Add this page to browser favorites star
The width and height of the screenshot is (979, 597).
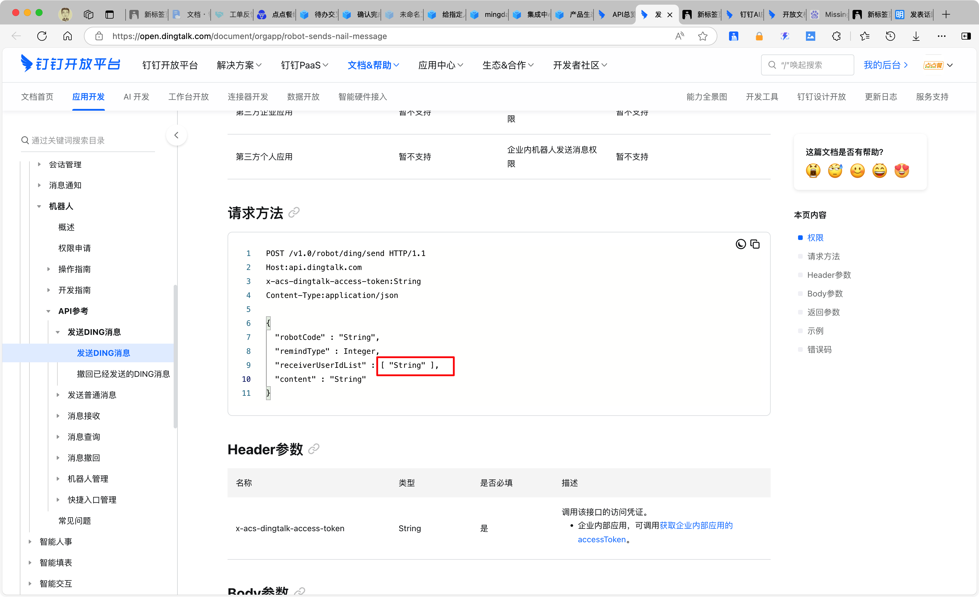702,36
